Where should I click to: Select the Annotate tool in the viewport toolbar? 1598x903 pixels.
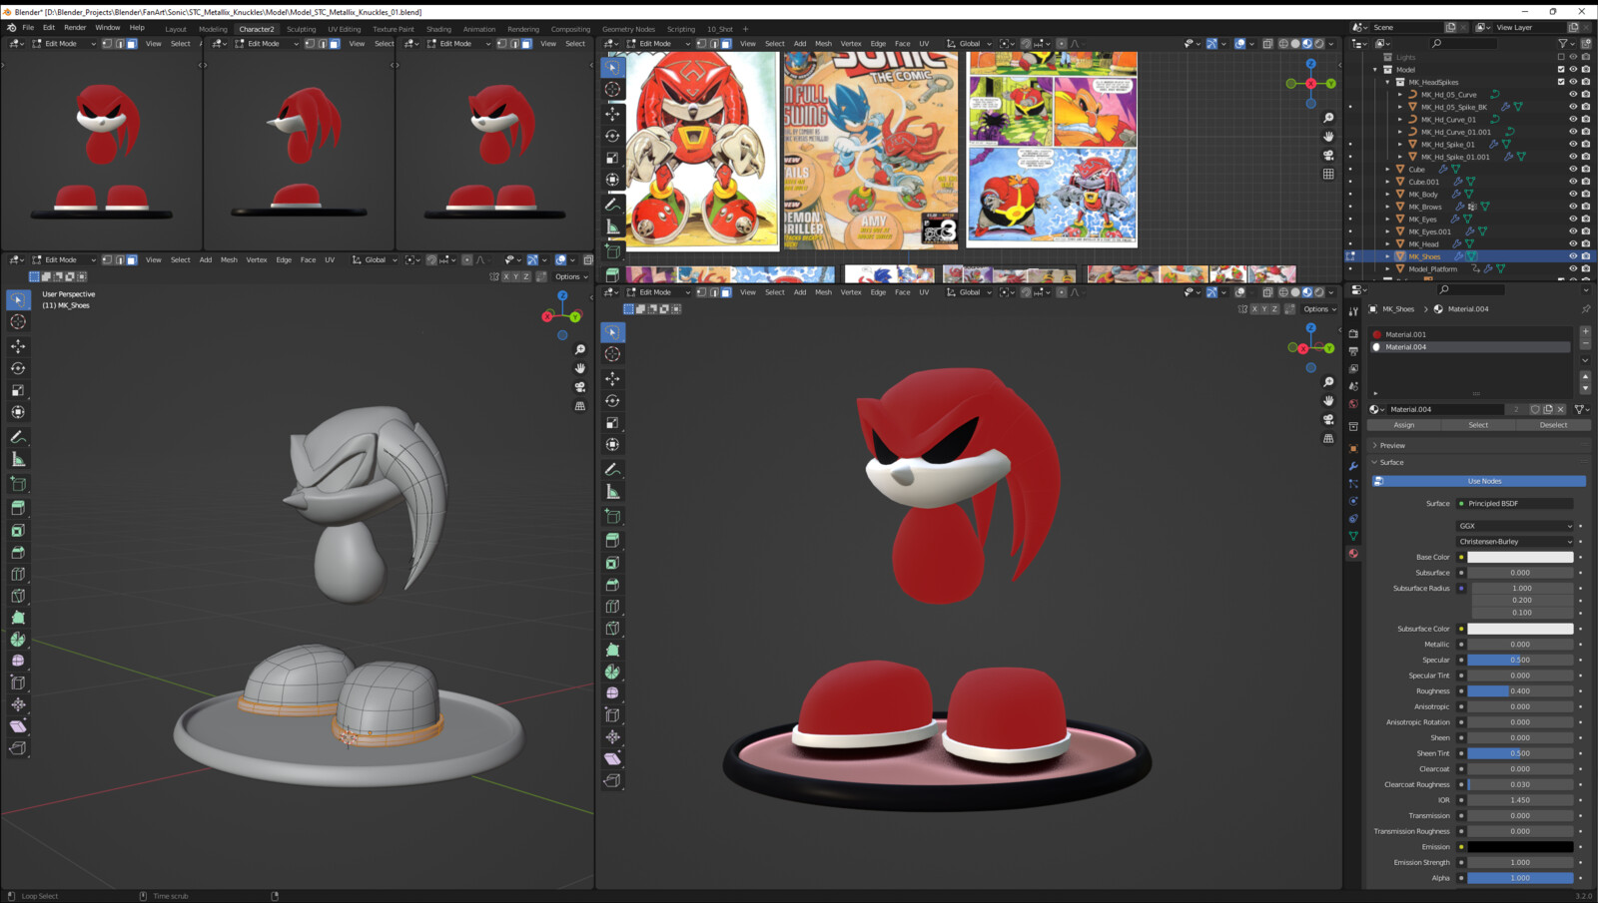pos(17,436)
